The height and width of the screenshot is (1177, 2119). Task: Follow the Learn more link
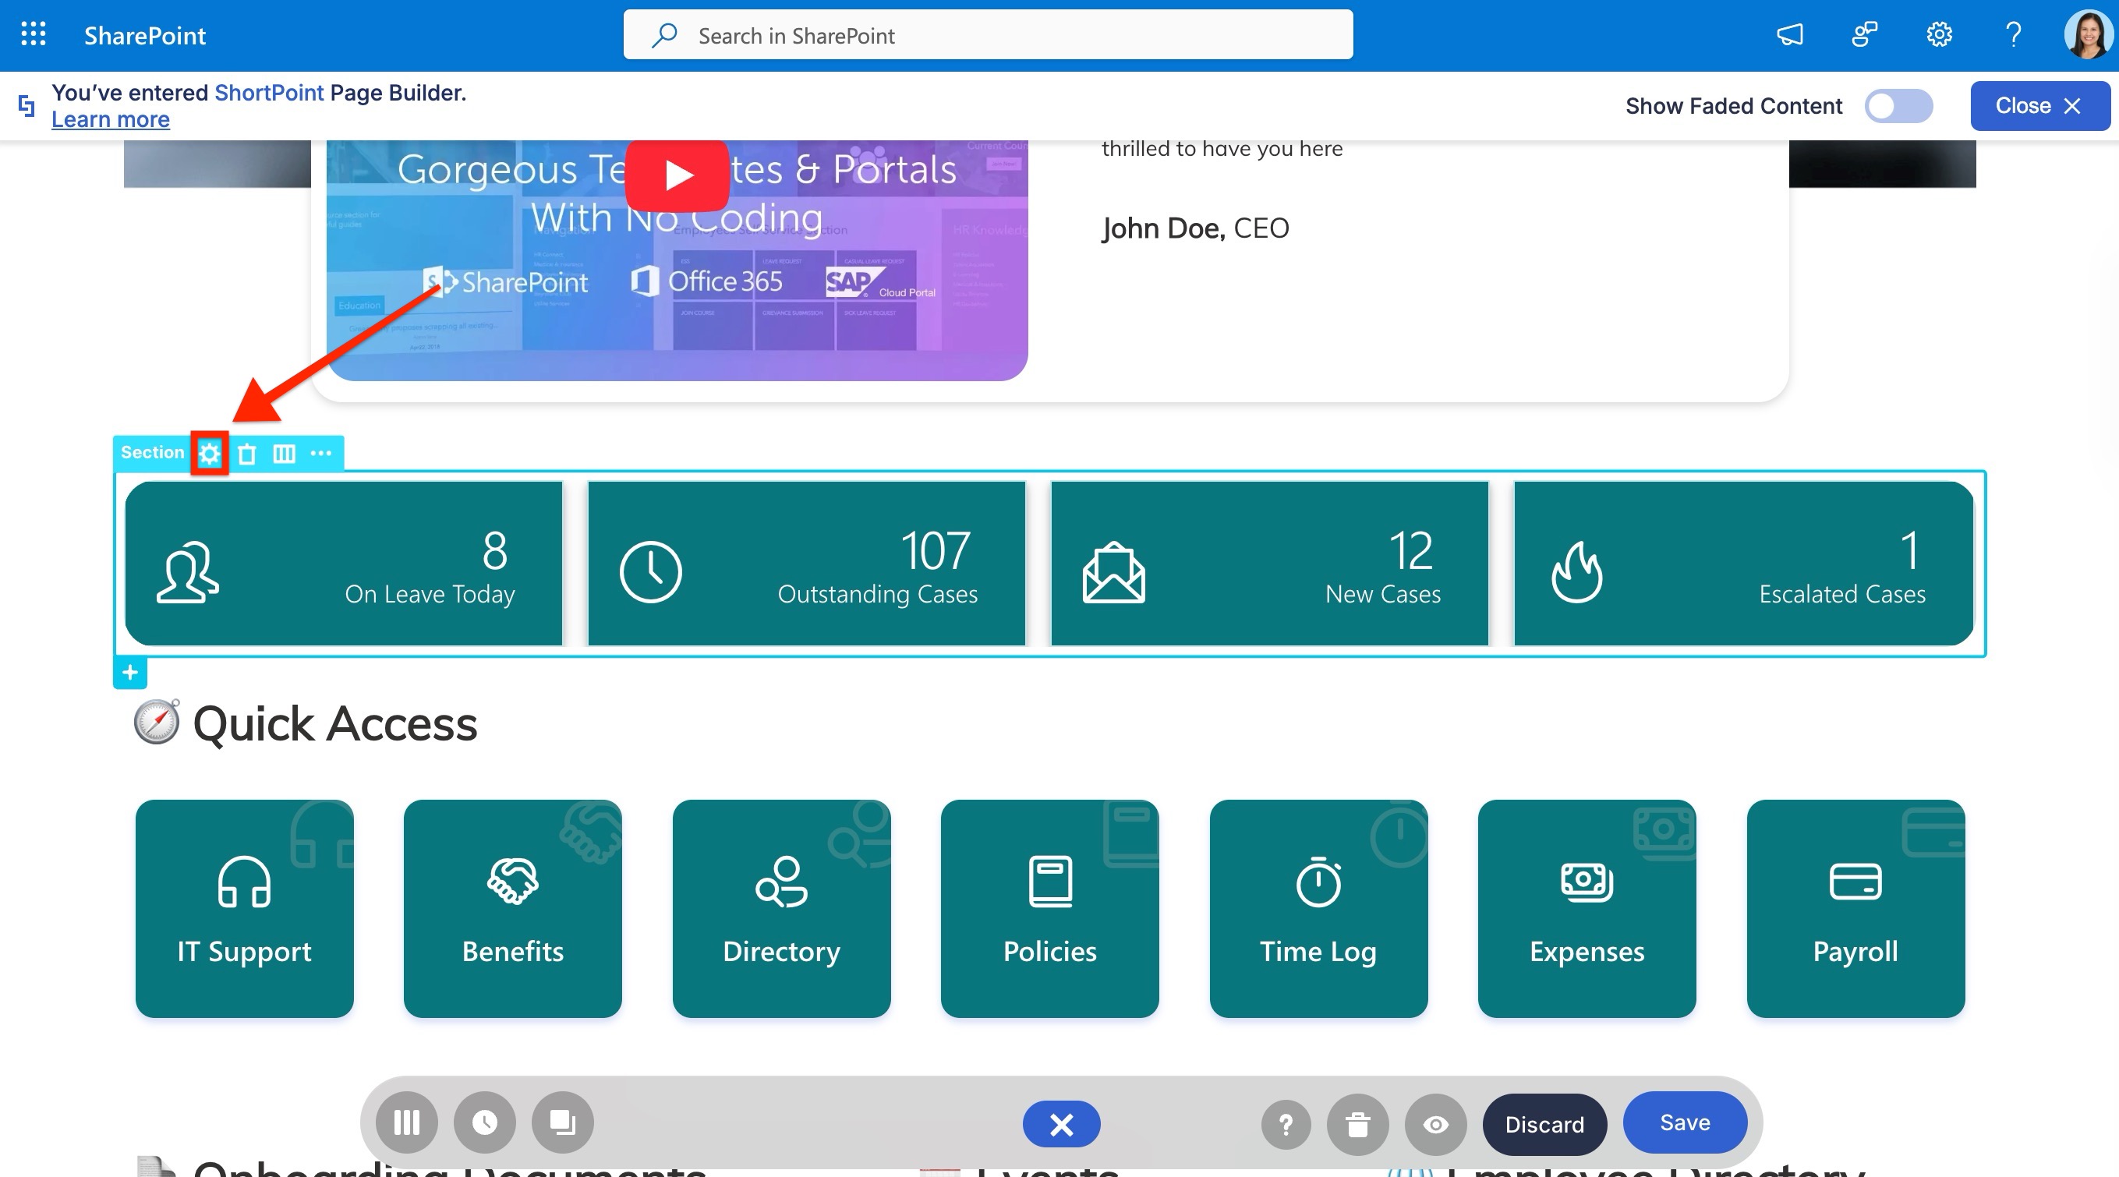[110, 120]
